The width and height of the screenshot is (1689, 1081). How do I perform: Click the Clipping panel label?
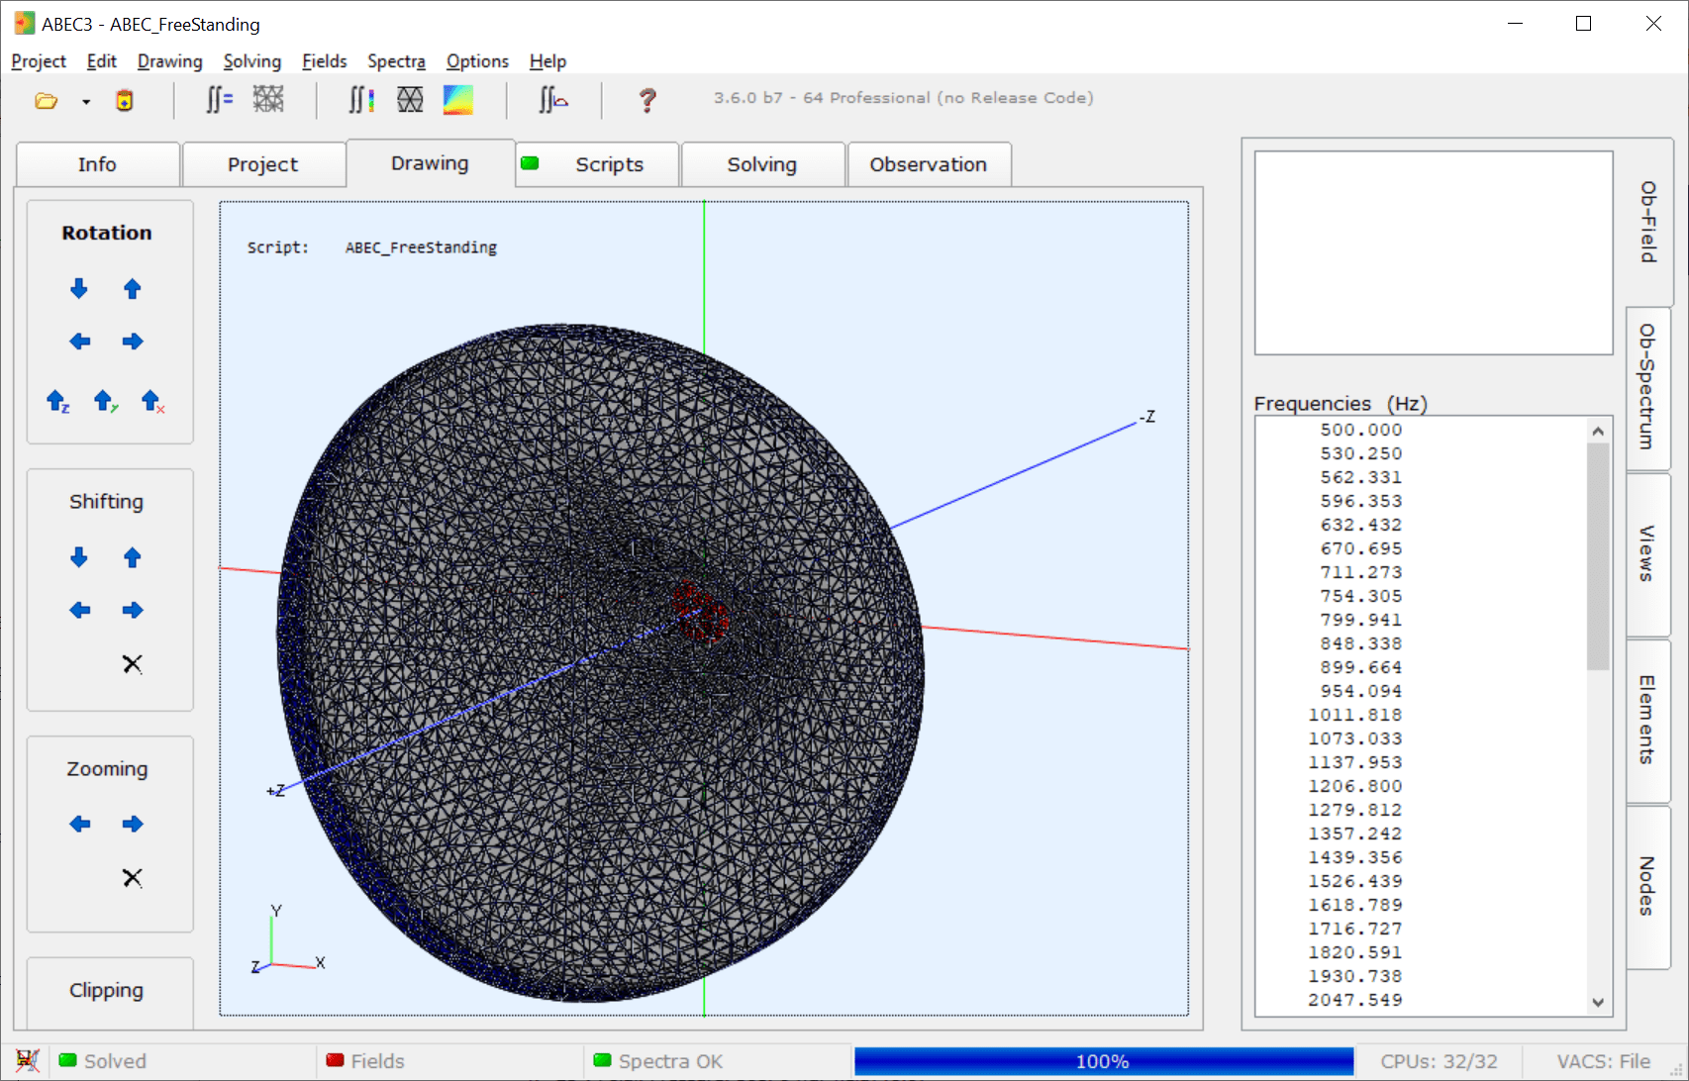point(107,990)
